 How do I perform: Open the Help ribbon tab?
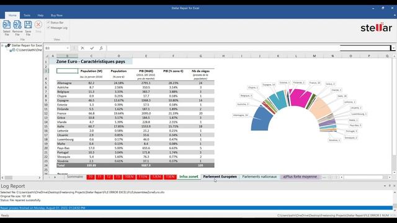coord(40,15)
